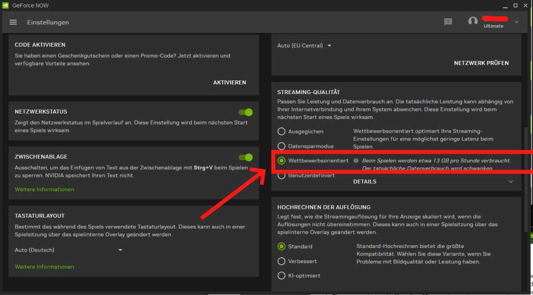This screenshot has height=295, width=533.
Task: Click the STREAMING-QUALITÄT heading
Action: pos(309,92)
